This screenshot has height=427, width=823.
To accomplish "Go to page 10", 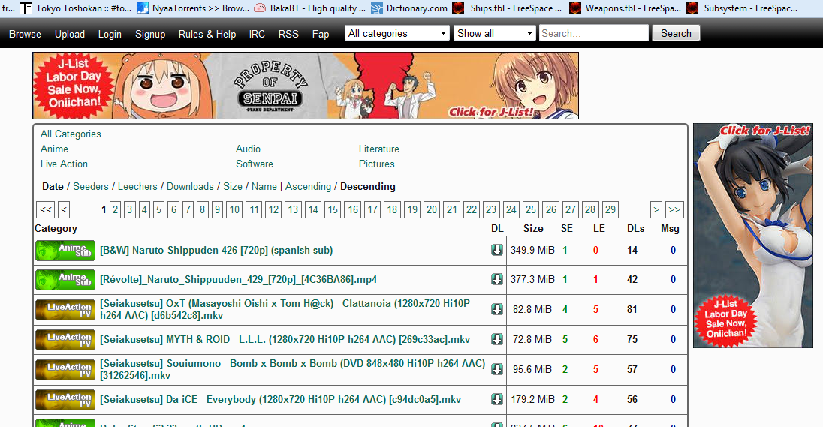I will 234,210.
